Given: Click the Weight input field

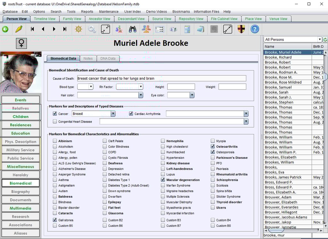Looking at the screenshot, I should 232,87.
